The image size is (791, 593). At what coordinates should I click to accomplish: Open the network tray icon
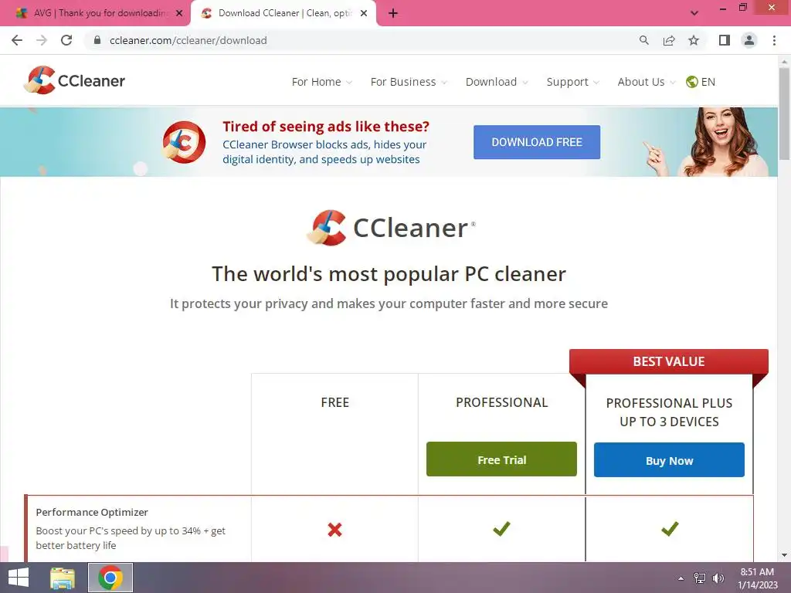coord(700,578)
